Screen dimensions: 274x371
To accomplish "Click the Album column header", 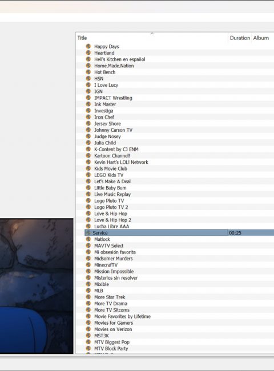I will tap(263, 38).
